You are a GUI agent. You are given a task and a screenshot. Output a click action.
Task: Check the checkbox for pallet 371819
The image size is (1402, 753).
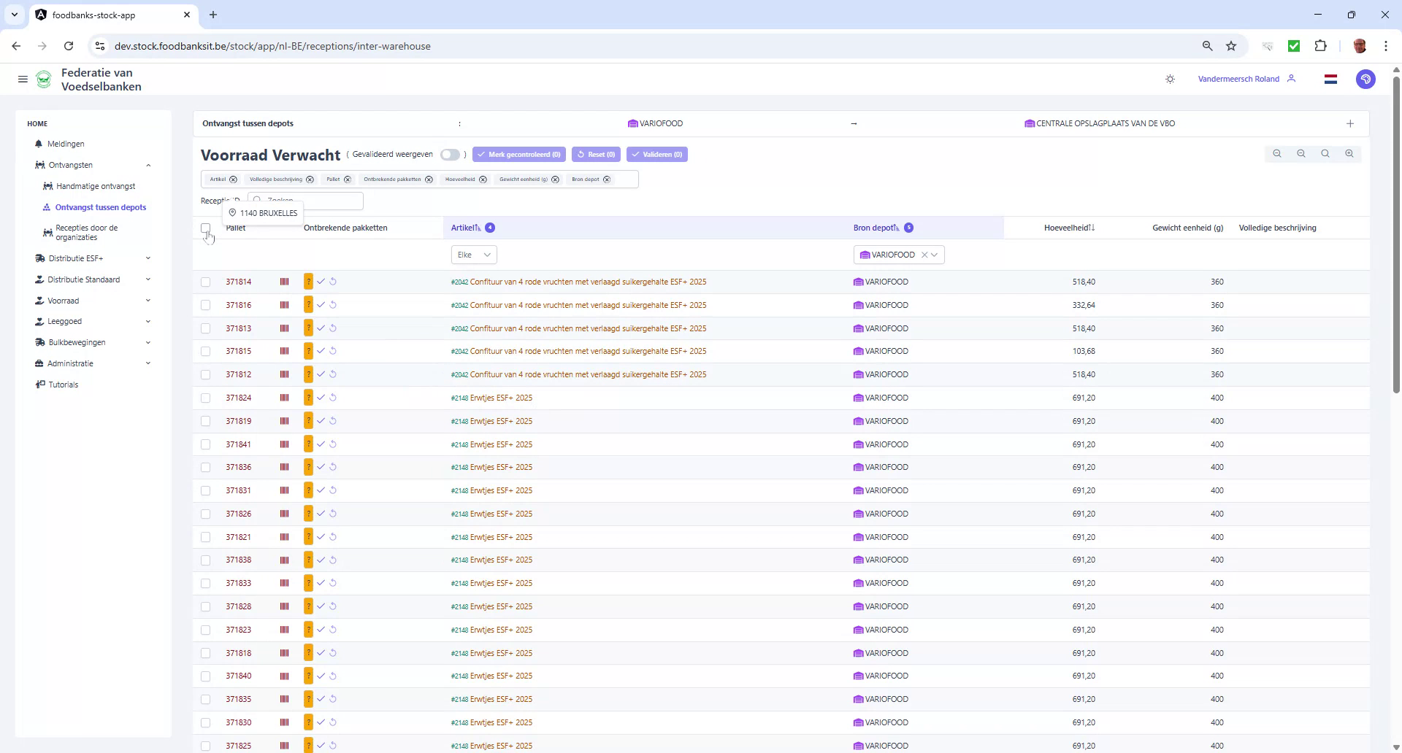pos(206,421)
